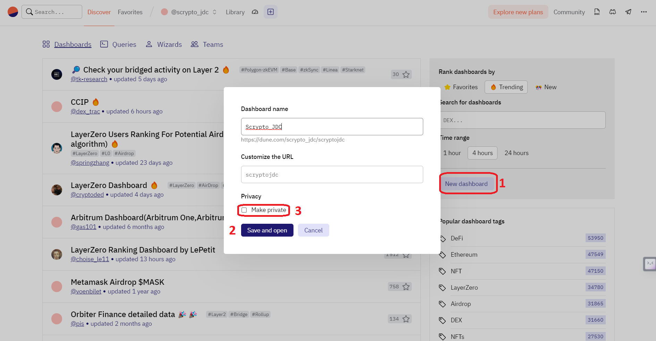Screen dimensions: 656x341
Task: Click the Dune logo in the header
Action: 13,12
